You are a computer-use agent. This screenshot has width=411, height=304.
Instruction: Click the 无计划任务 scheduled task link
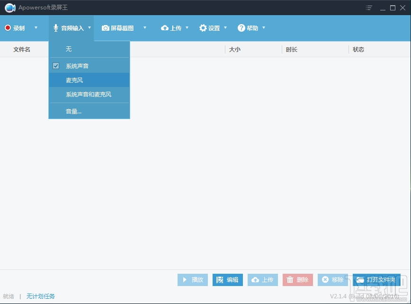(41, 296)
